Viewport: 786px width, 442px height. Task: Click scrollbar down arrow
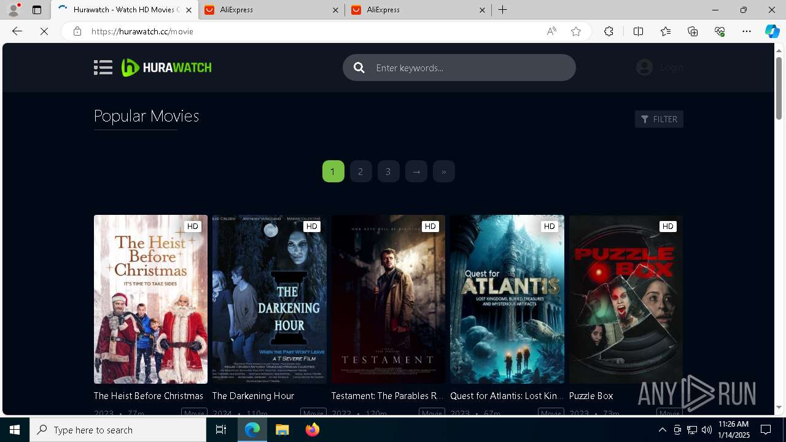tap(779, 408)
